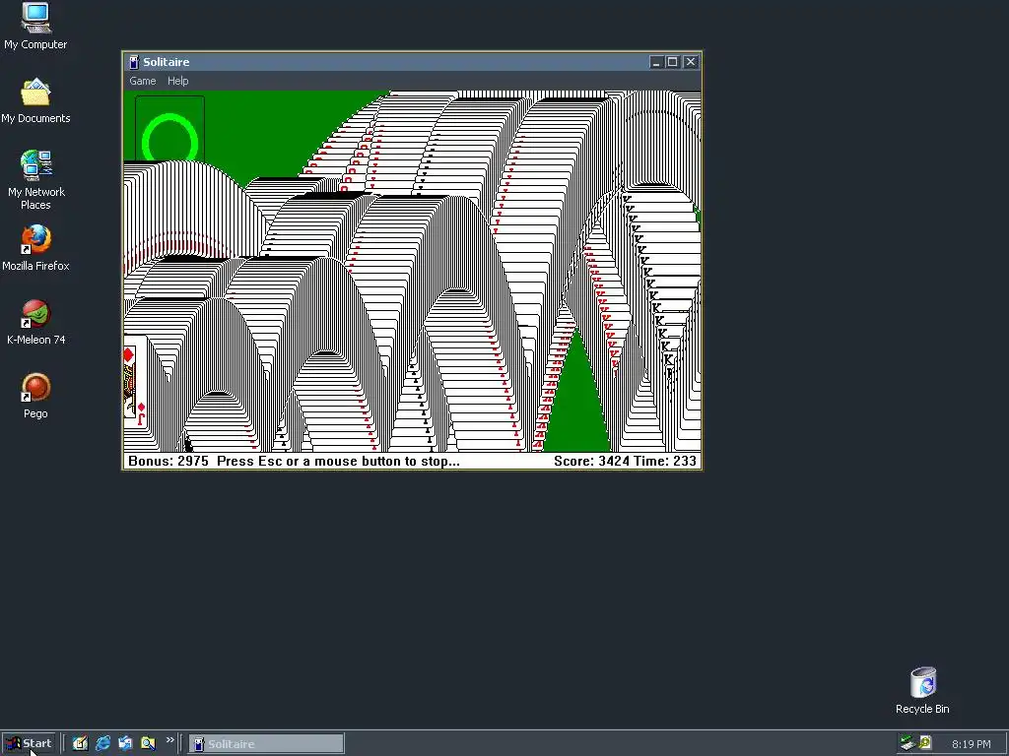
Task: Click the Score: 3424 status text
Action: point(591,461)
